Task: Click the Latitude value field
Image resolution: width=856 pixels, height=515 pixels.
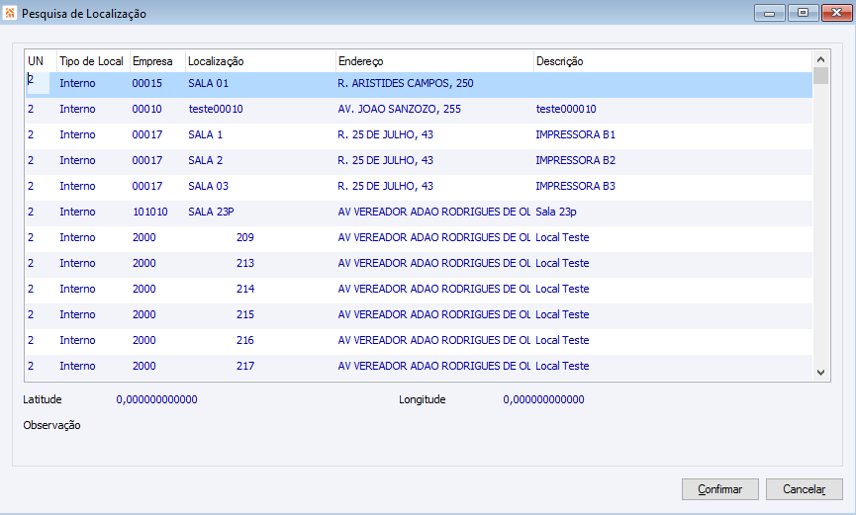Action: (x=156, y=399)
